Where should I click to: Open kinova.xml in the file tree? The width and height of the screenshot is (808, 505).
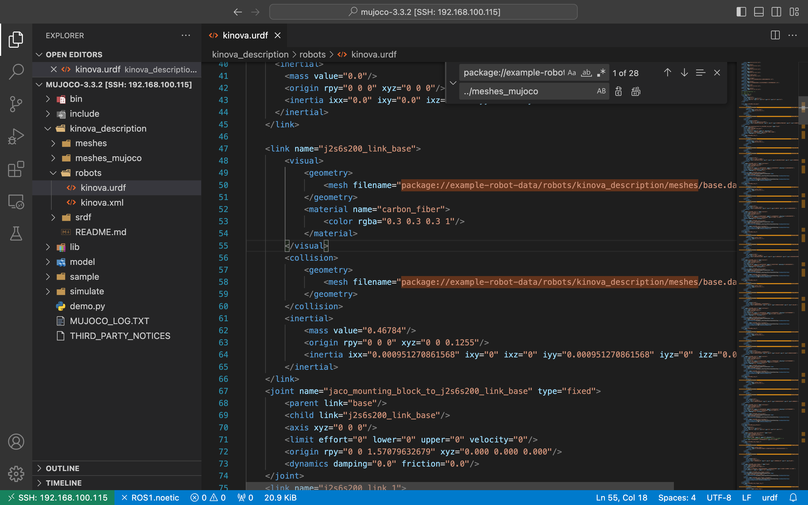click(x=102, y=202)
